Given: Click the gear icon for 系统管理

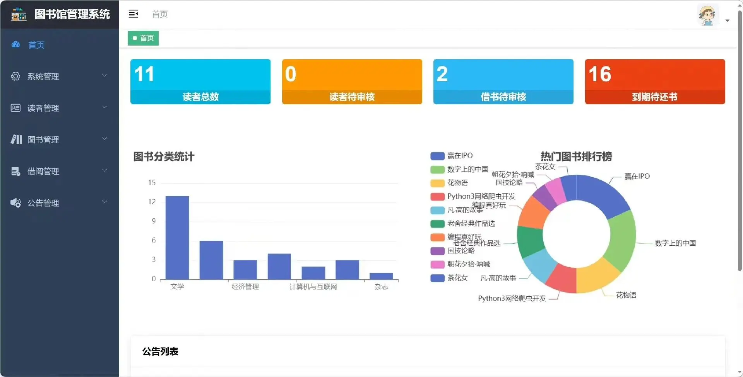Looking at the screenshot, I should coord(15,76).
